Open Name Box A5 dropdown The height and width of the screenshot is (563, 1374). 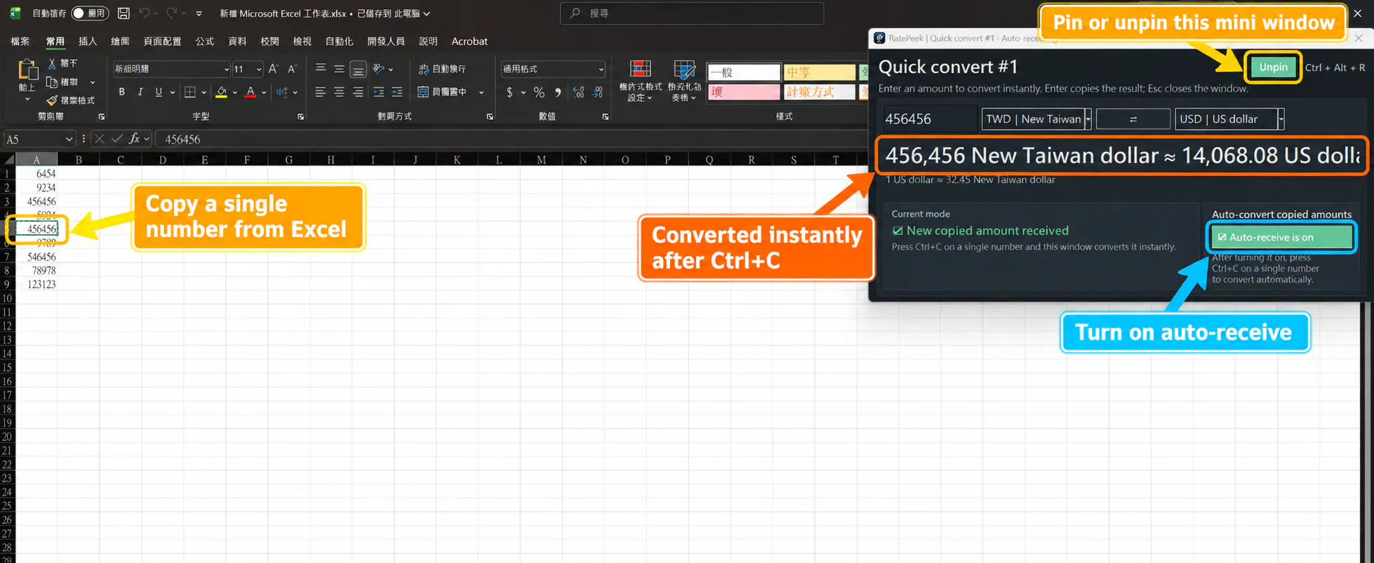click(x=69, y=139)
